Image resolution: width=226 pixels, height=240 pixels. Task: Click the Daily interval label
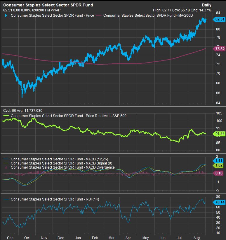(206, 5)
